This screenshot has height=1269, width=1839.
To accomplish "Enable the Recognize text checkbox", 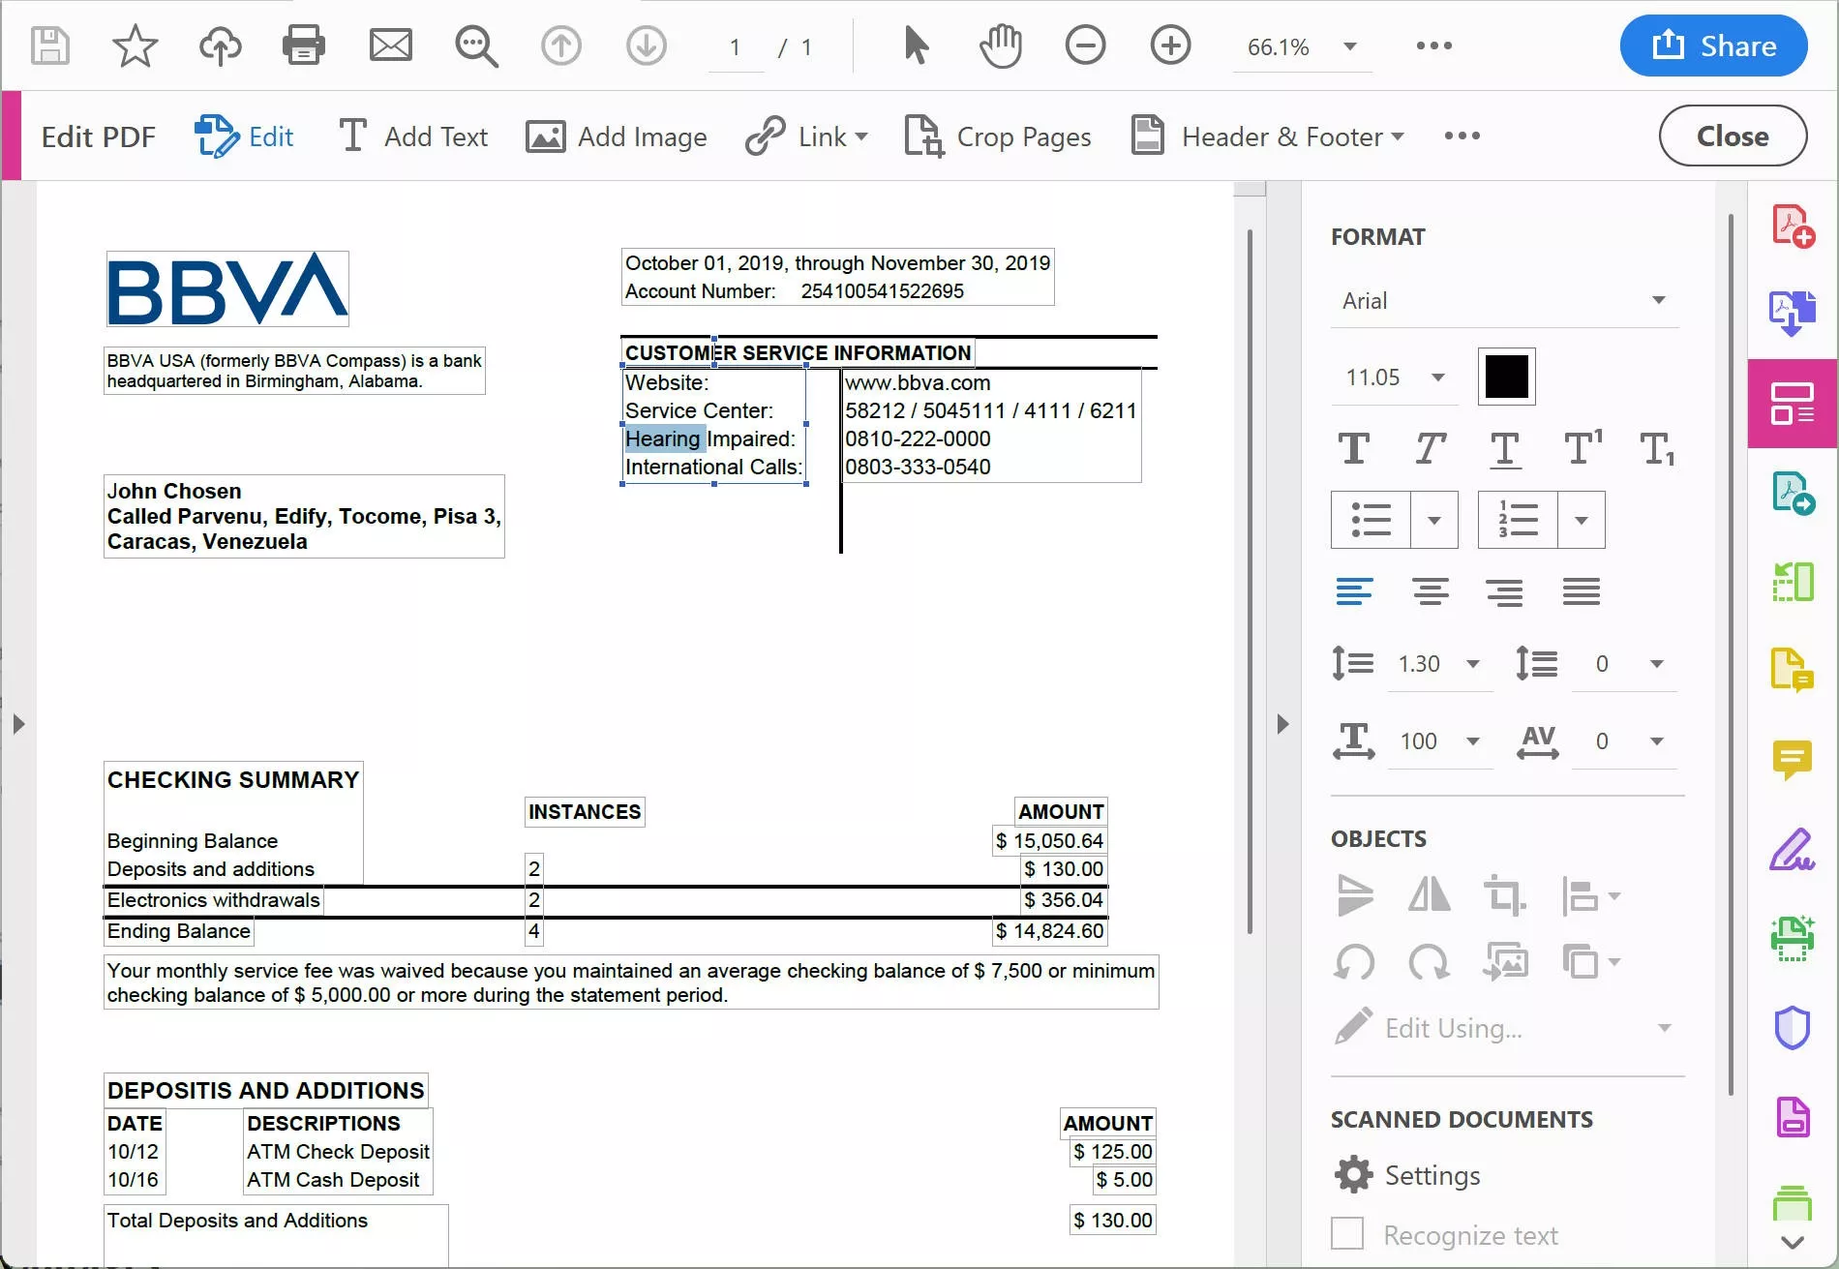I will point(1346,1233).
